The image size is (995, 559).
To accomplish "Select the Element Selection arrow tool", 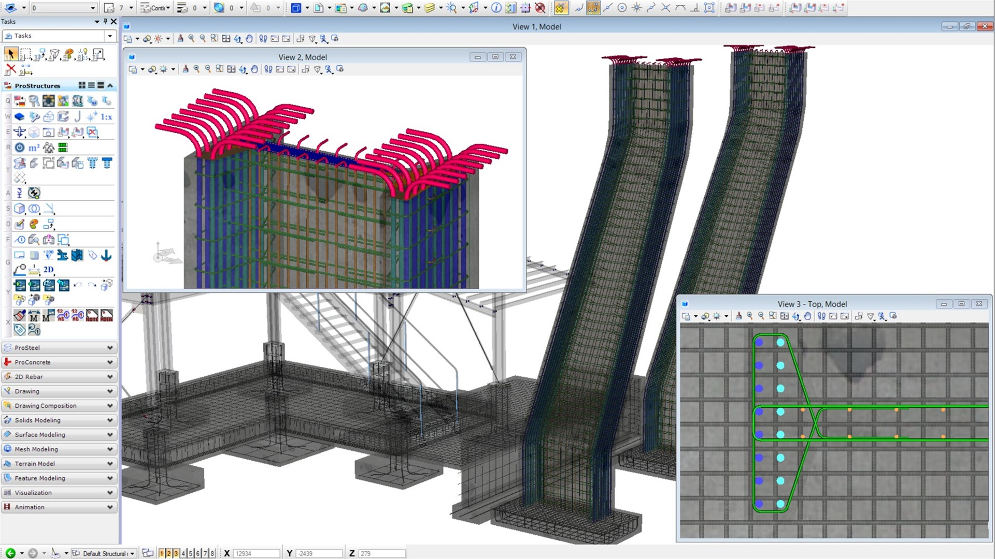I will click(10, 54).
